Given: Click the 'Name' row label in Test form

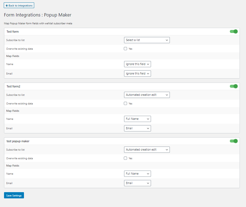Looking at the screenshot, I should click(10, 64).
